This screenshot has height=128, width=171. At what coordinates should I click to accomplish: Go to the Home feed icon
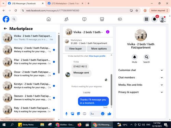[x=49, y=19]
